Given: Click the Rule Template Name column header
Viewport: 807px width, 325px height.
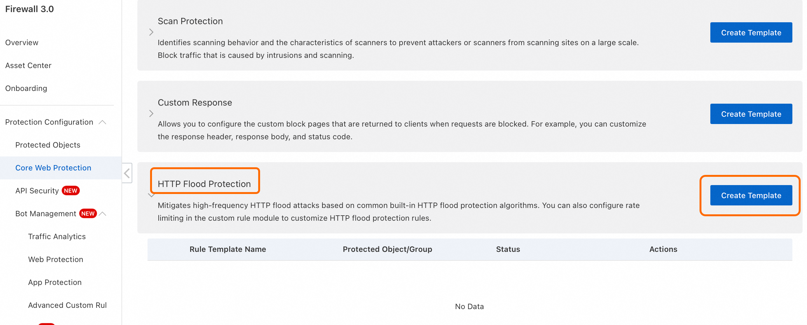Looking at the screenshot, I should click(228, 249).
